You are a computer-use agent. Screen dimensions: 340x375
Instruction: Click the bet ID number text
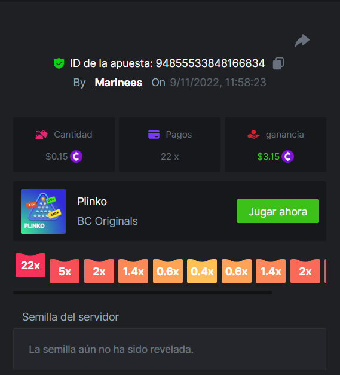[x=210, y=63]
